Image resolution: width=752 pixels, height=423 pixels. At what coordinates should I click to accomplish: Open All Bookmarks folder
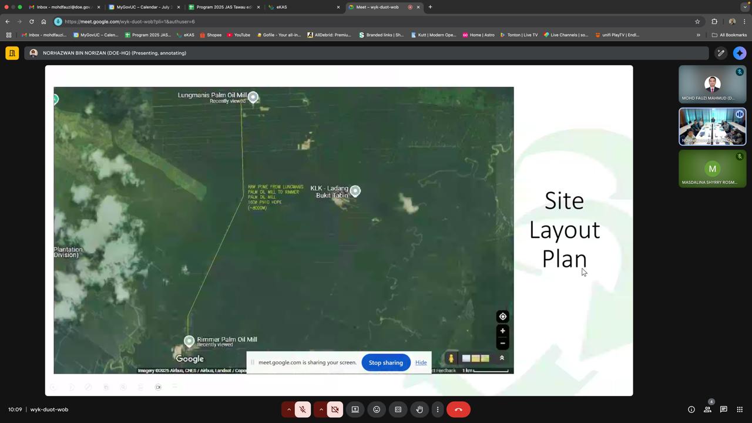click(729, 35)
